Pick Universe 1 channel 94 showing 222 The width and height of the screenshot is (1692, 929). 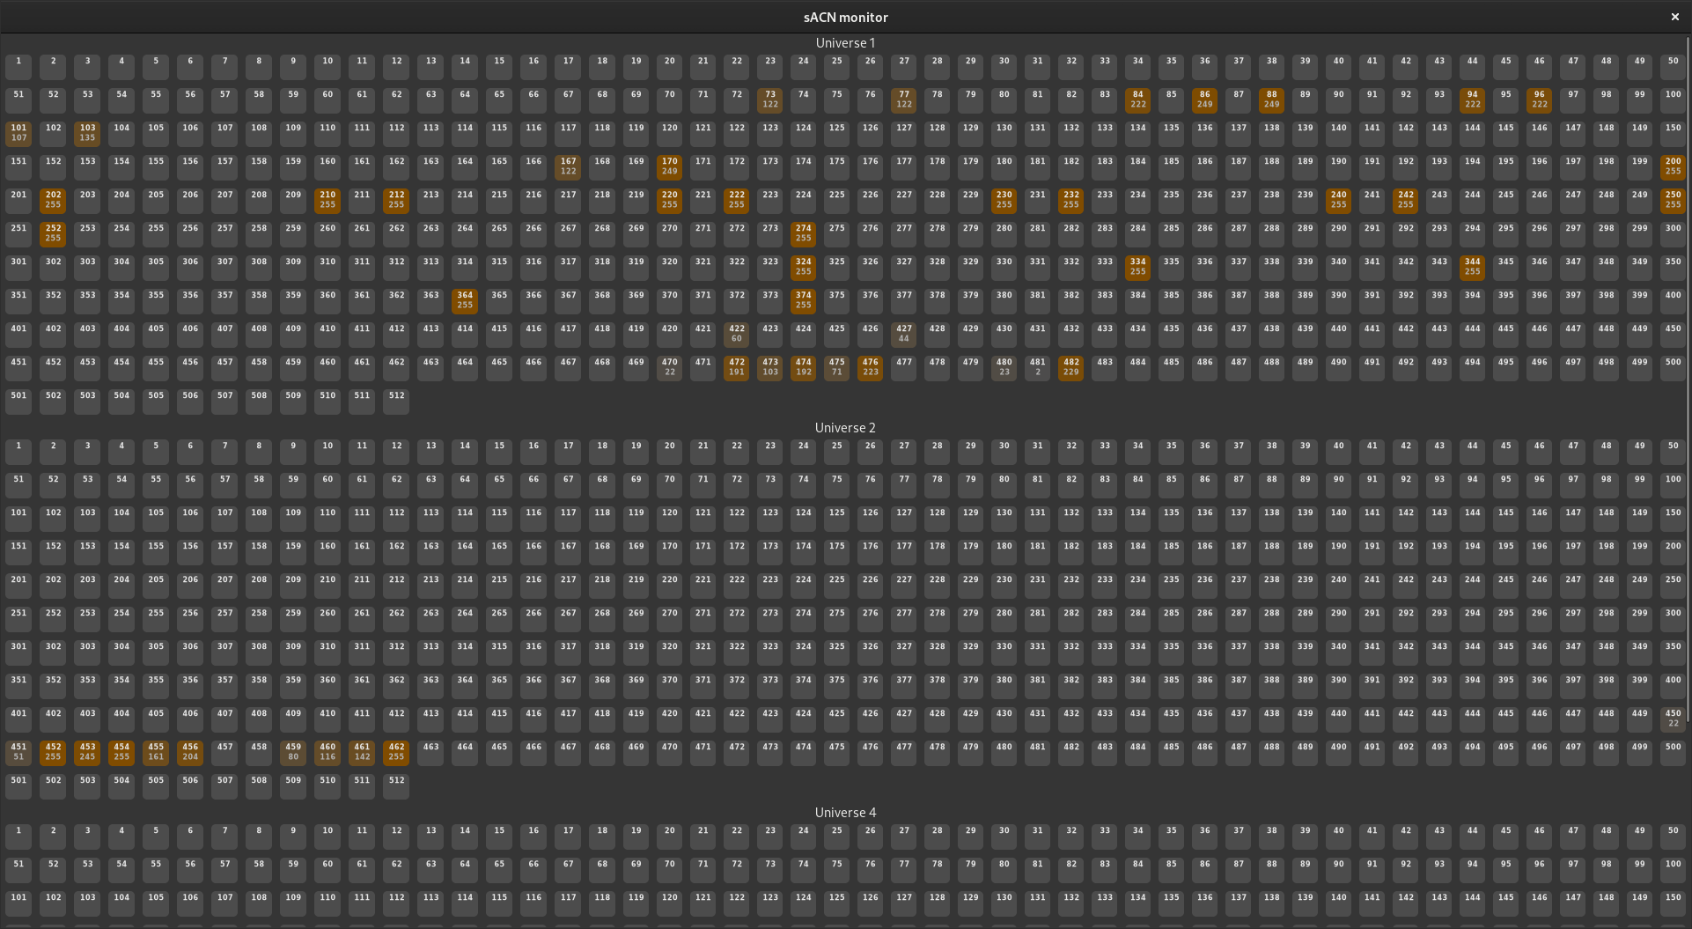click(1473, 100)
